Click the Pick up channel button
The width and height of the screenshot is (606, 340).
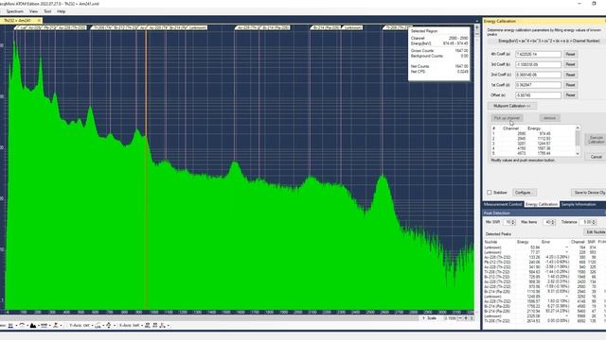(508, 118)
